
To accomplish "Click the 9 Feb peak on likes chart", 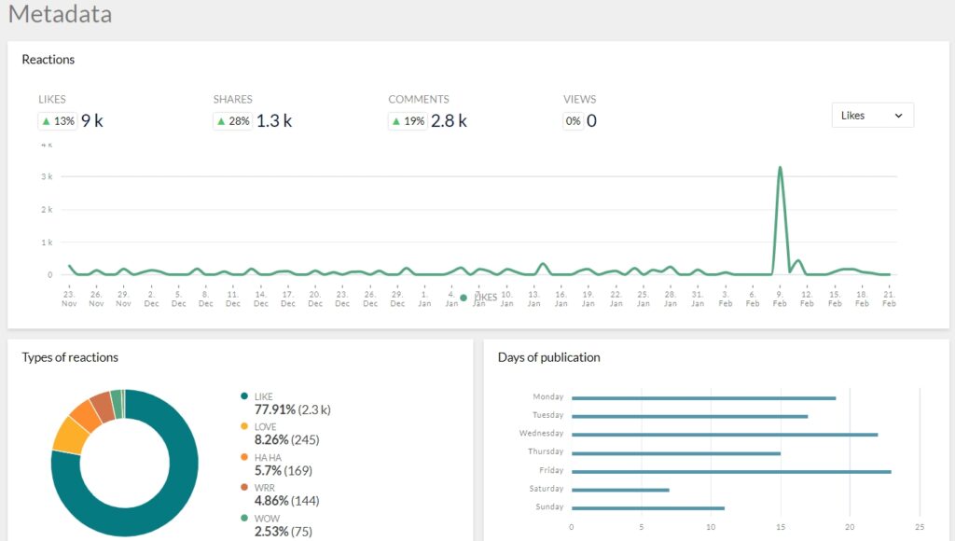I will (x=780, y=168).
